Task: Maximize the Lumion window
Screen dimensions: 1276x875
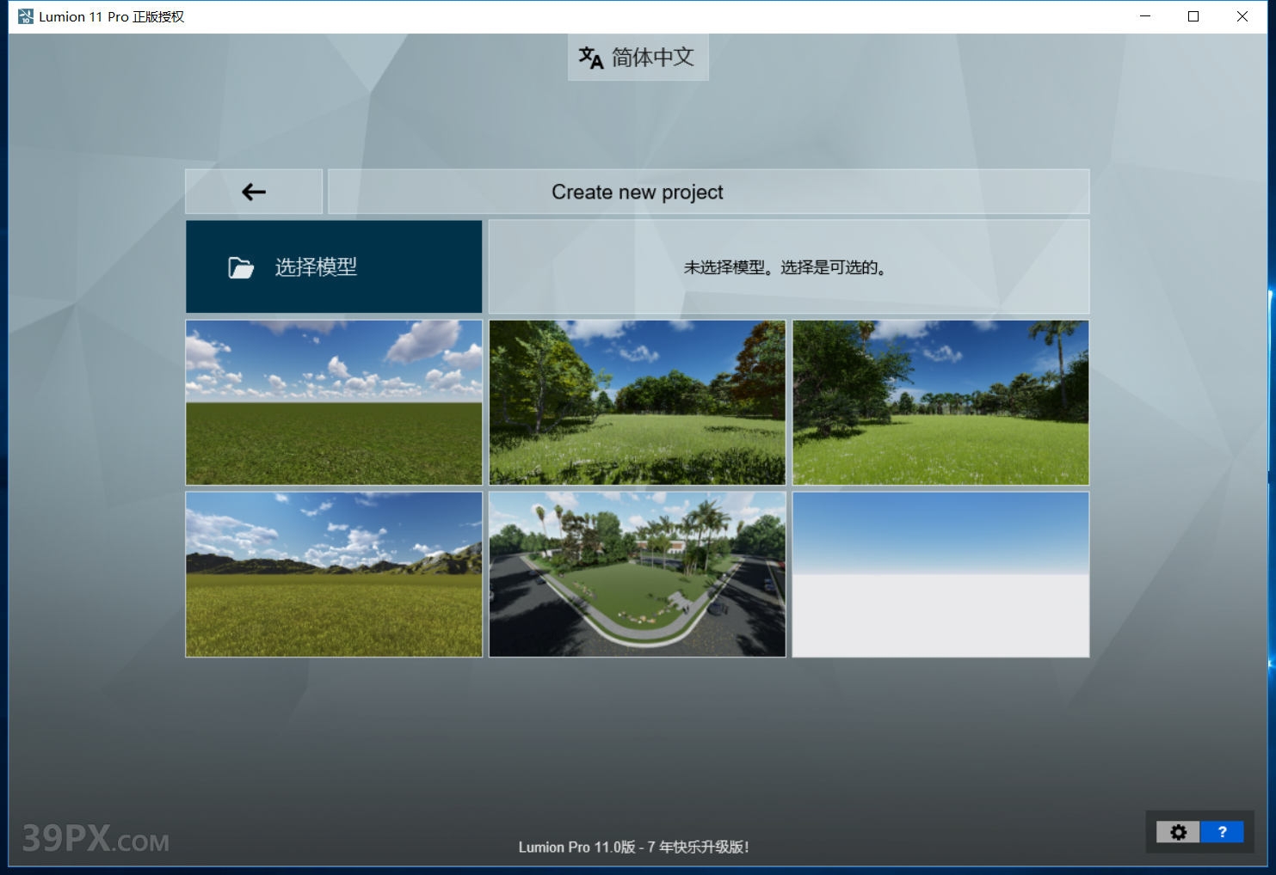Action: [1193, 16]
